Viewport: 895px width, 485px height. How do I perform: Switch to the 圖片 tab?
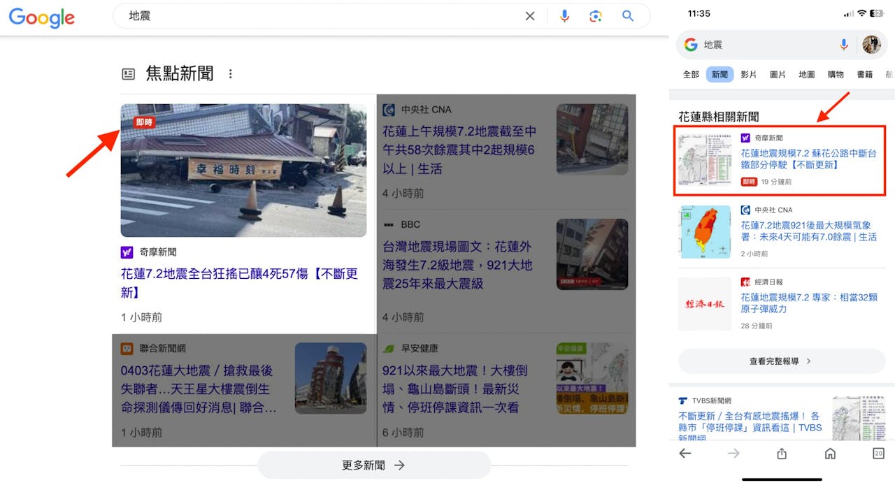(x=778, y=74)
